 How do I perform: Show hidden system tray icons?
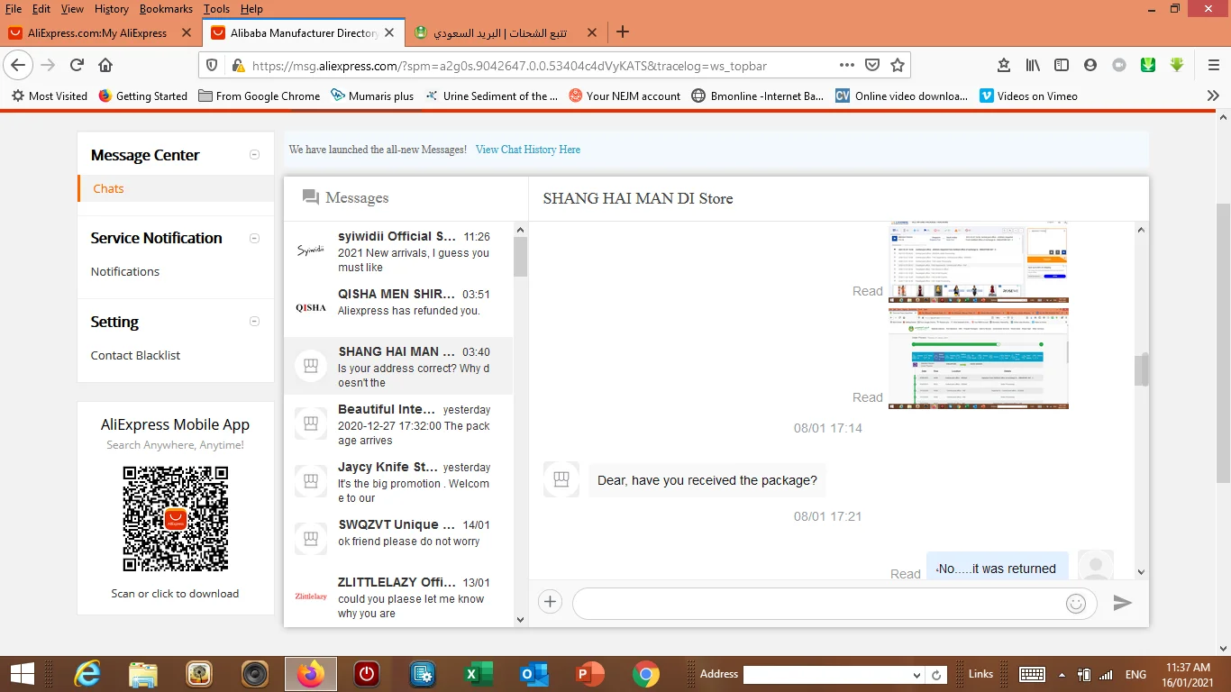click(x=1063, y=674)
